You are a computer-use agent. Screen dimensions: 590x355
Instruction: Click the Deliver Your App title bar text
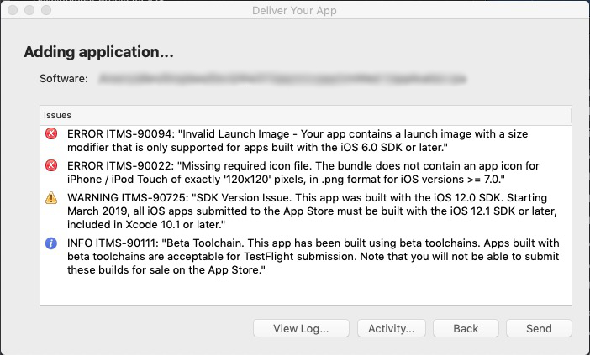[x=294, y=10]
